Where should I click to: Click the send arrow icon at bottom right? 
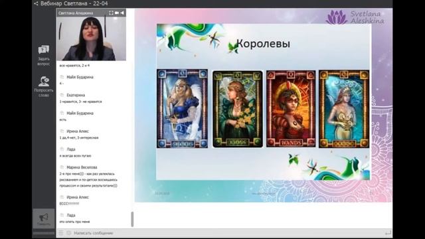388,233
